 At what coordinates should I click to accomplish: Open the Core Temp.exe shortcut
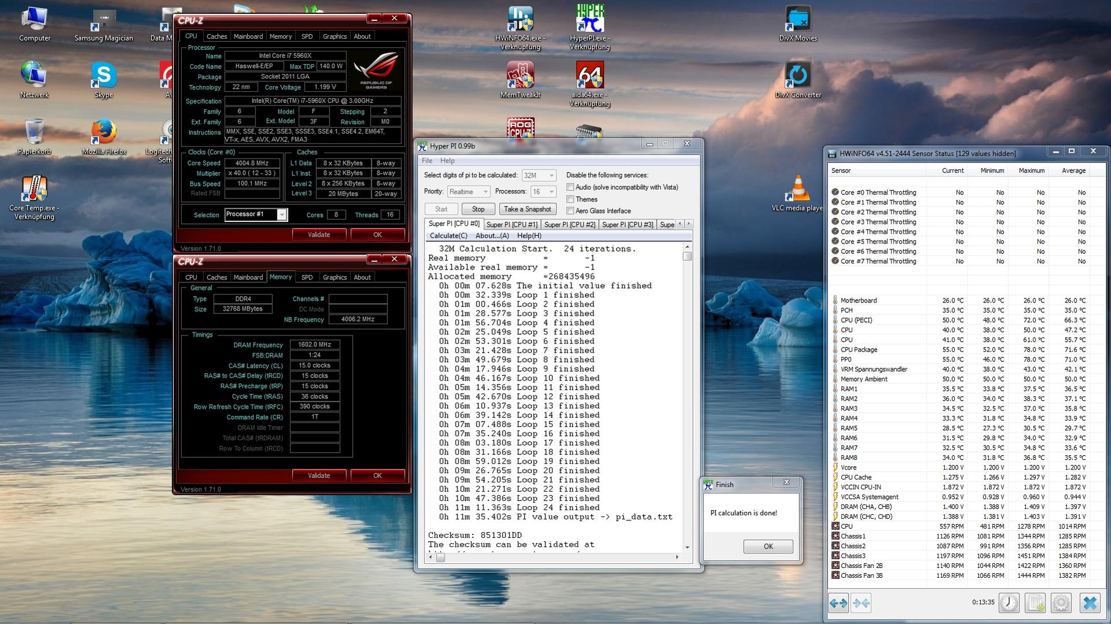click(x=34, y=198)
